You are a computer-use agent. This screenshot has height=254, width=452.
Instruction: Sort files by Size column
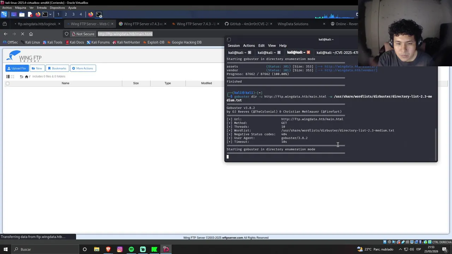point(136,83)
